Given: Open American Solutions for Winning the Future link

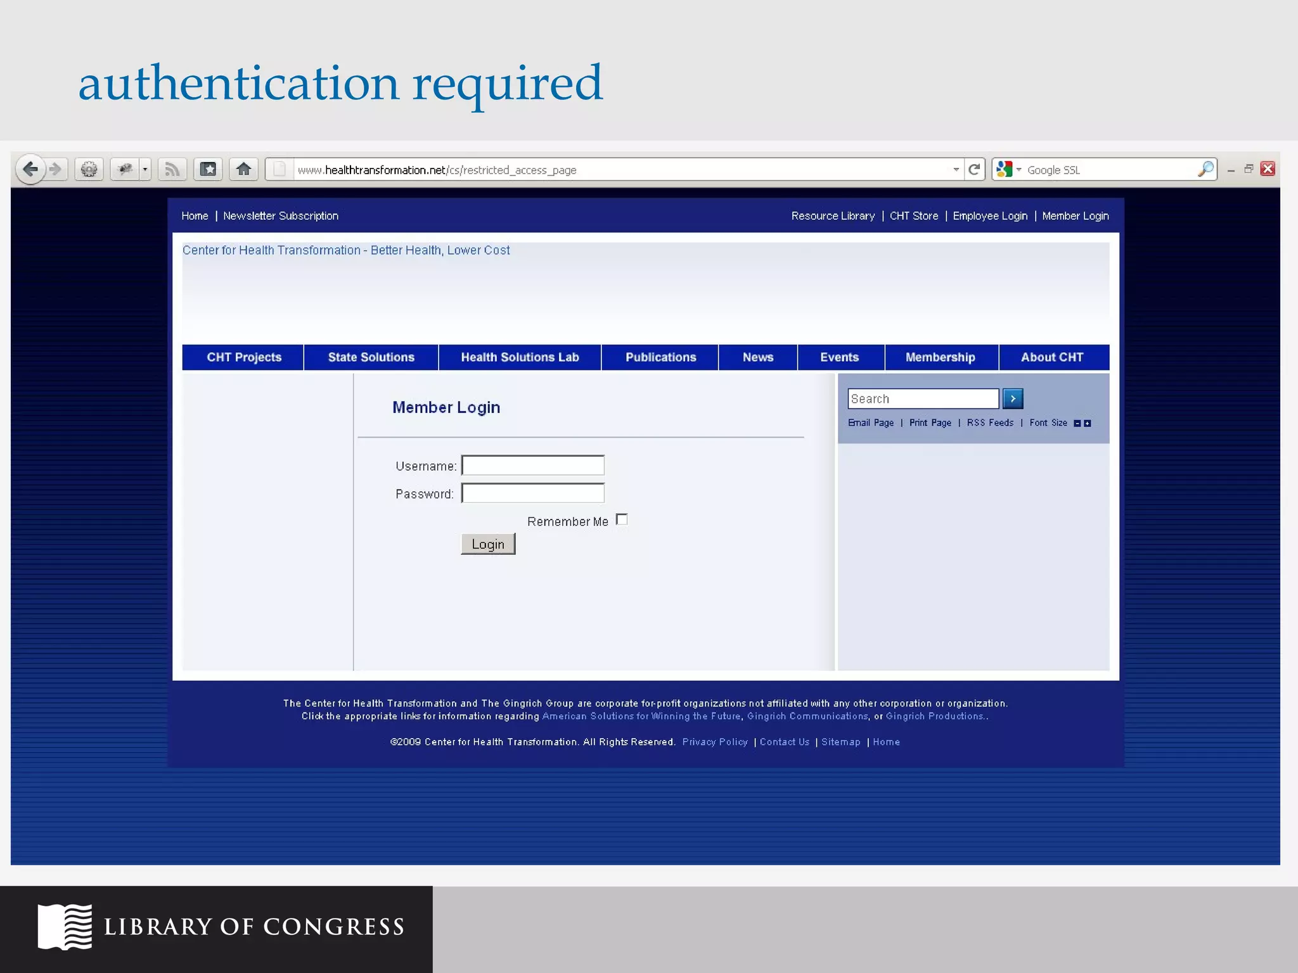Looking at the screenshot, I should (641, 716).
